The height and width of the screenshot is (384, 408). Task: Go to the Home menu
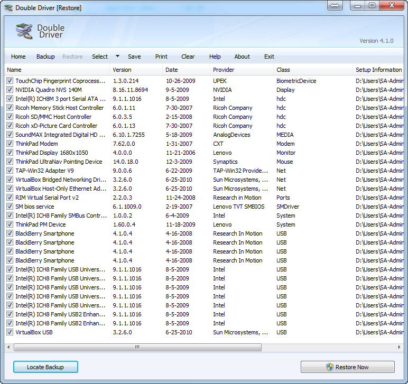point(18,57)
